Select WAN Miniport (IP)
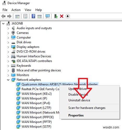 (x=34, y=98)
